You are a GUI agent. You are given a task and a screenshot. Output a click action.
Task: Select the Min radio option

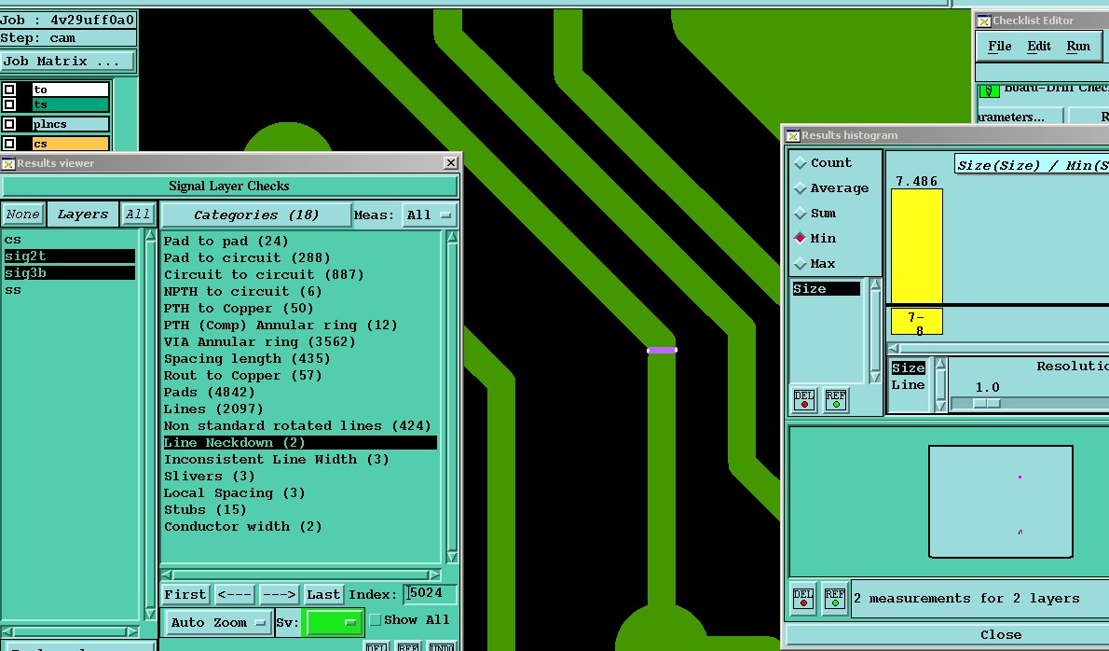(x=800, y=239)
